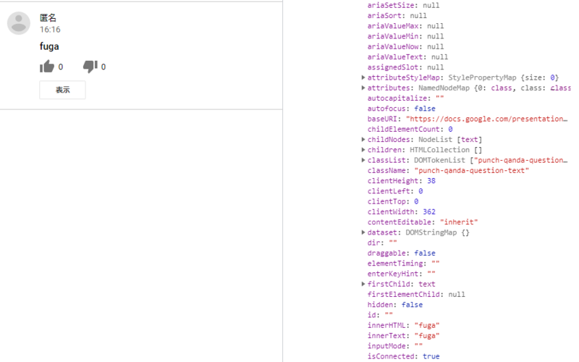
Task: Select the contentEditable value "inherit"
Action: pos(459,222)
